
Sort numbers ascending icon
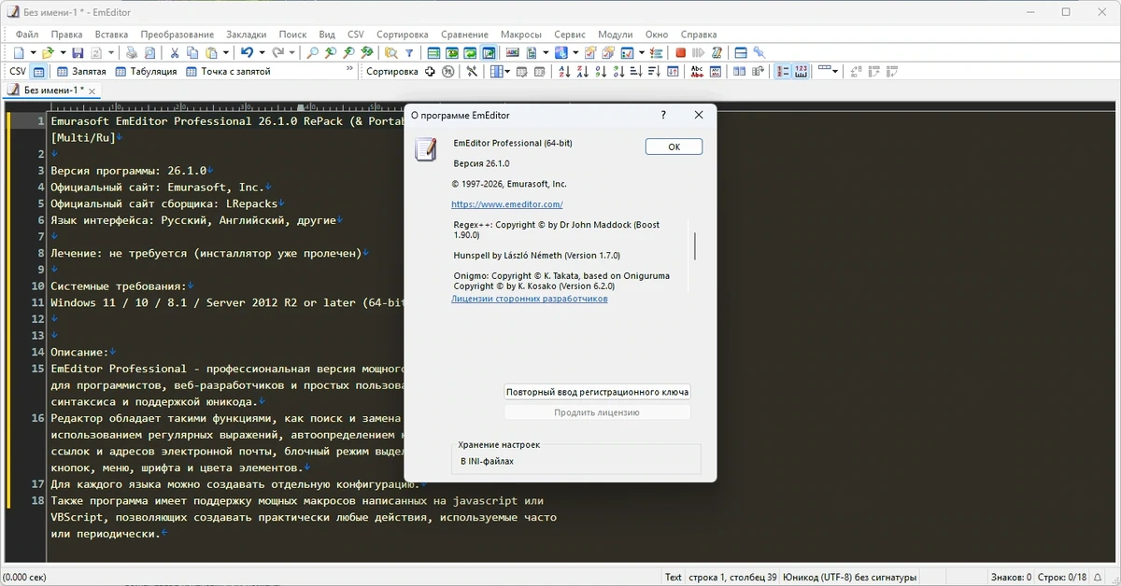pyautogui.click(x=602, y=72)
